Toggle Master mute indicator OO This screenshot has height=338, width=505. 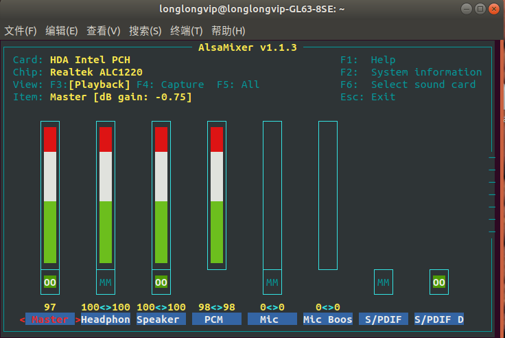[50, 282]
